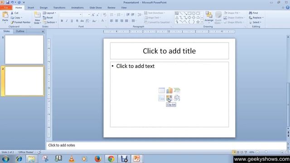
Task: Open the Shape Outline dropdown
Action: click(234, 18)
